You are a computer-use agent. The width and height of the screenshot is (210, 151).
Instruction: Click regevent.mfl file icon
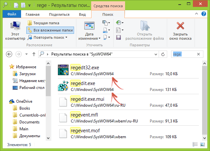coord(63,118)
